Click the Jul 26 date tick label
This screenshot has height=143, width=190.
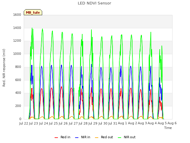[63, 123]
